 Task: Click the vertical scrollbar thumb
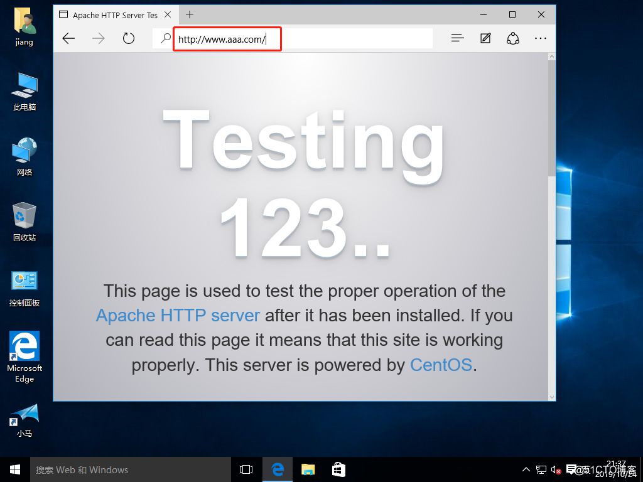[x=552, y=119]
